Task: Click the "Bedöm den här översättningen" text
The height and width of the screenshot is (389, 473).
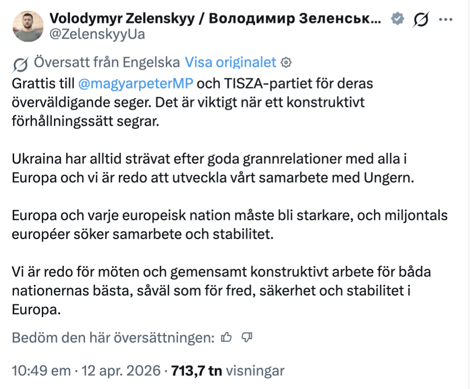Action: [113, 337]
